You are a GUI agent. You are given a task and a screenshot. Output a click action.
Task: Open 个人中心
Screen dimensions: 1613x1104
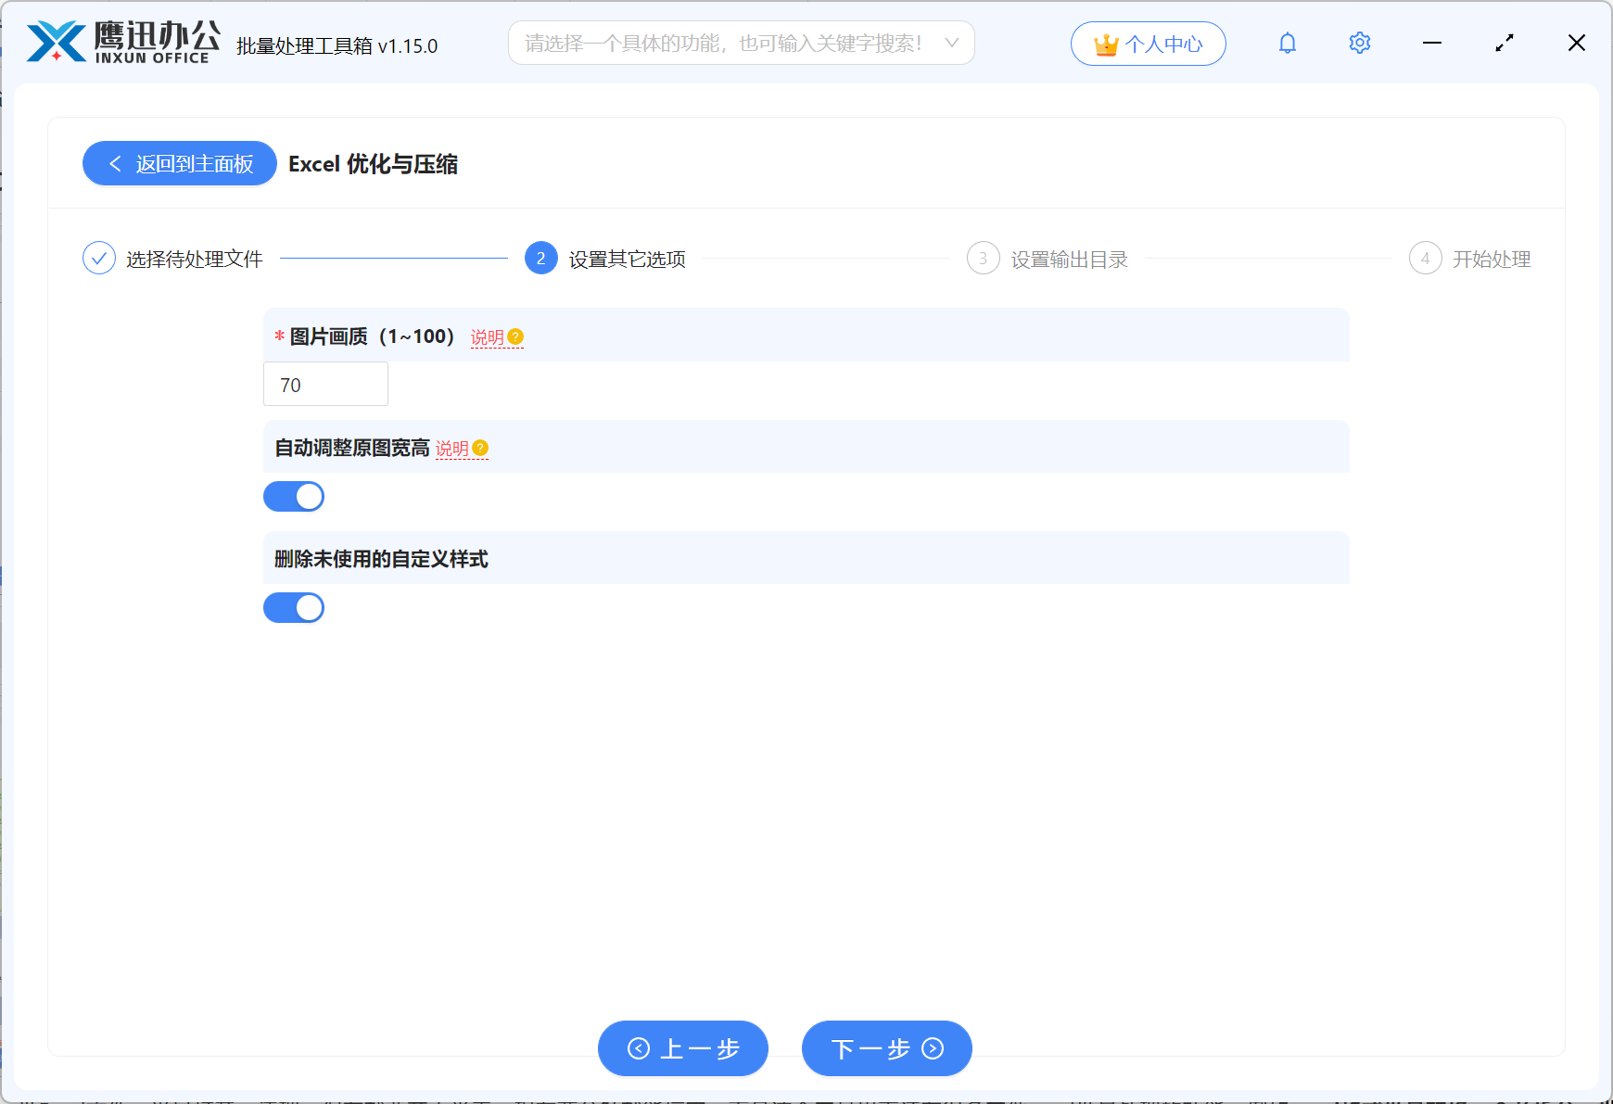pos(1149,43)
